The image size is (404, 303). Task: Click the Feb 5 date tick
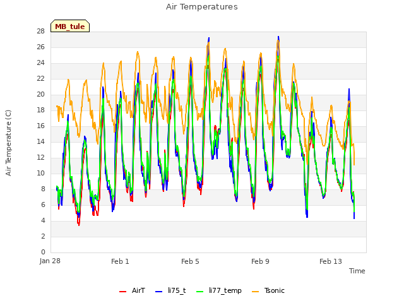(190, 261)
